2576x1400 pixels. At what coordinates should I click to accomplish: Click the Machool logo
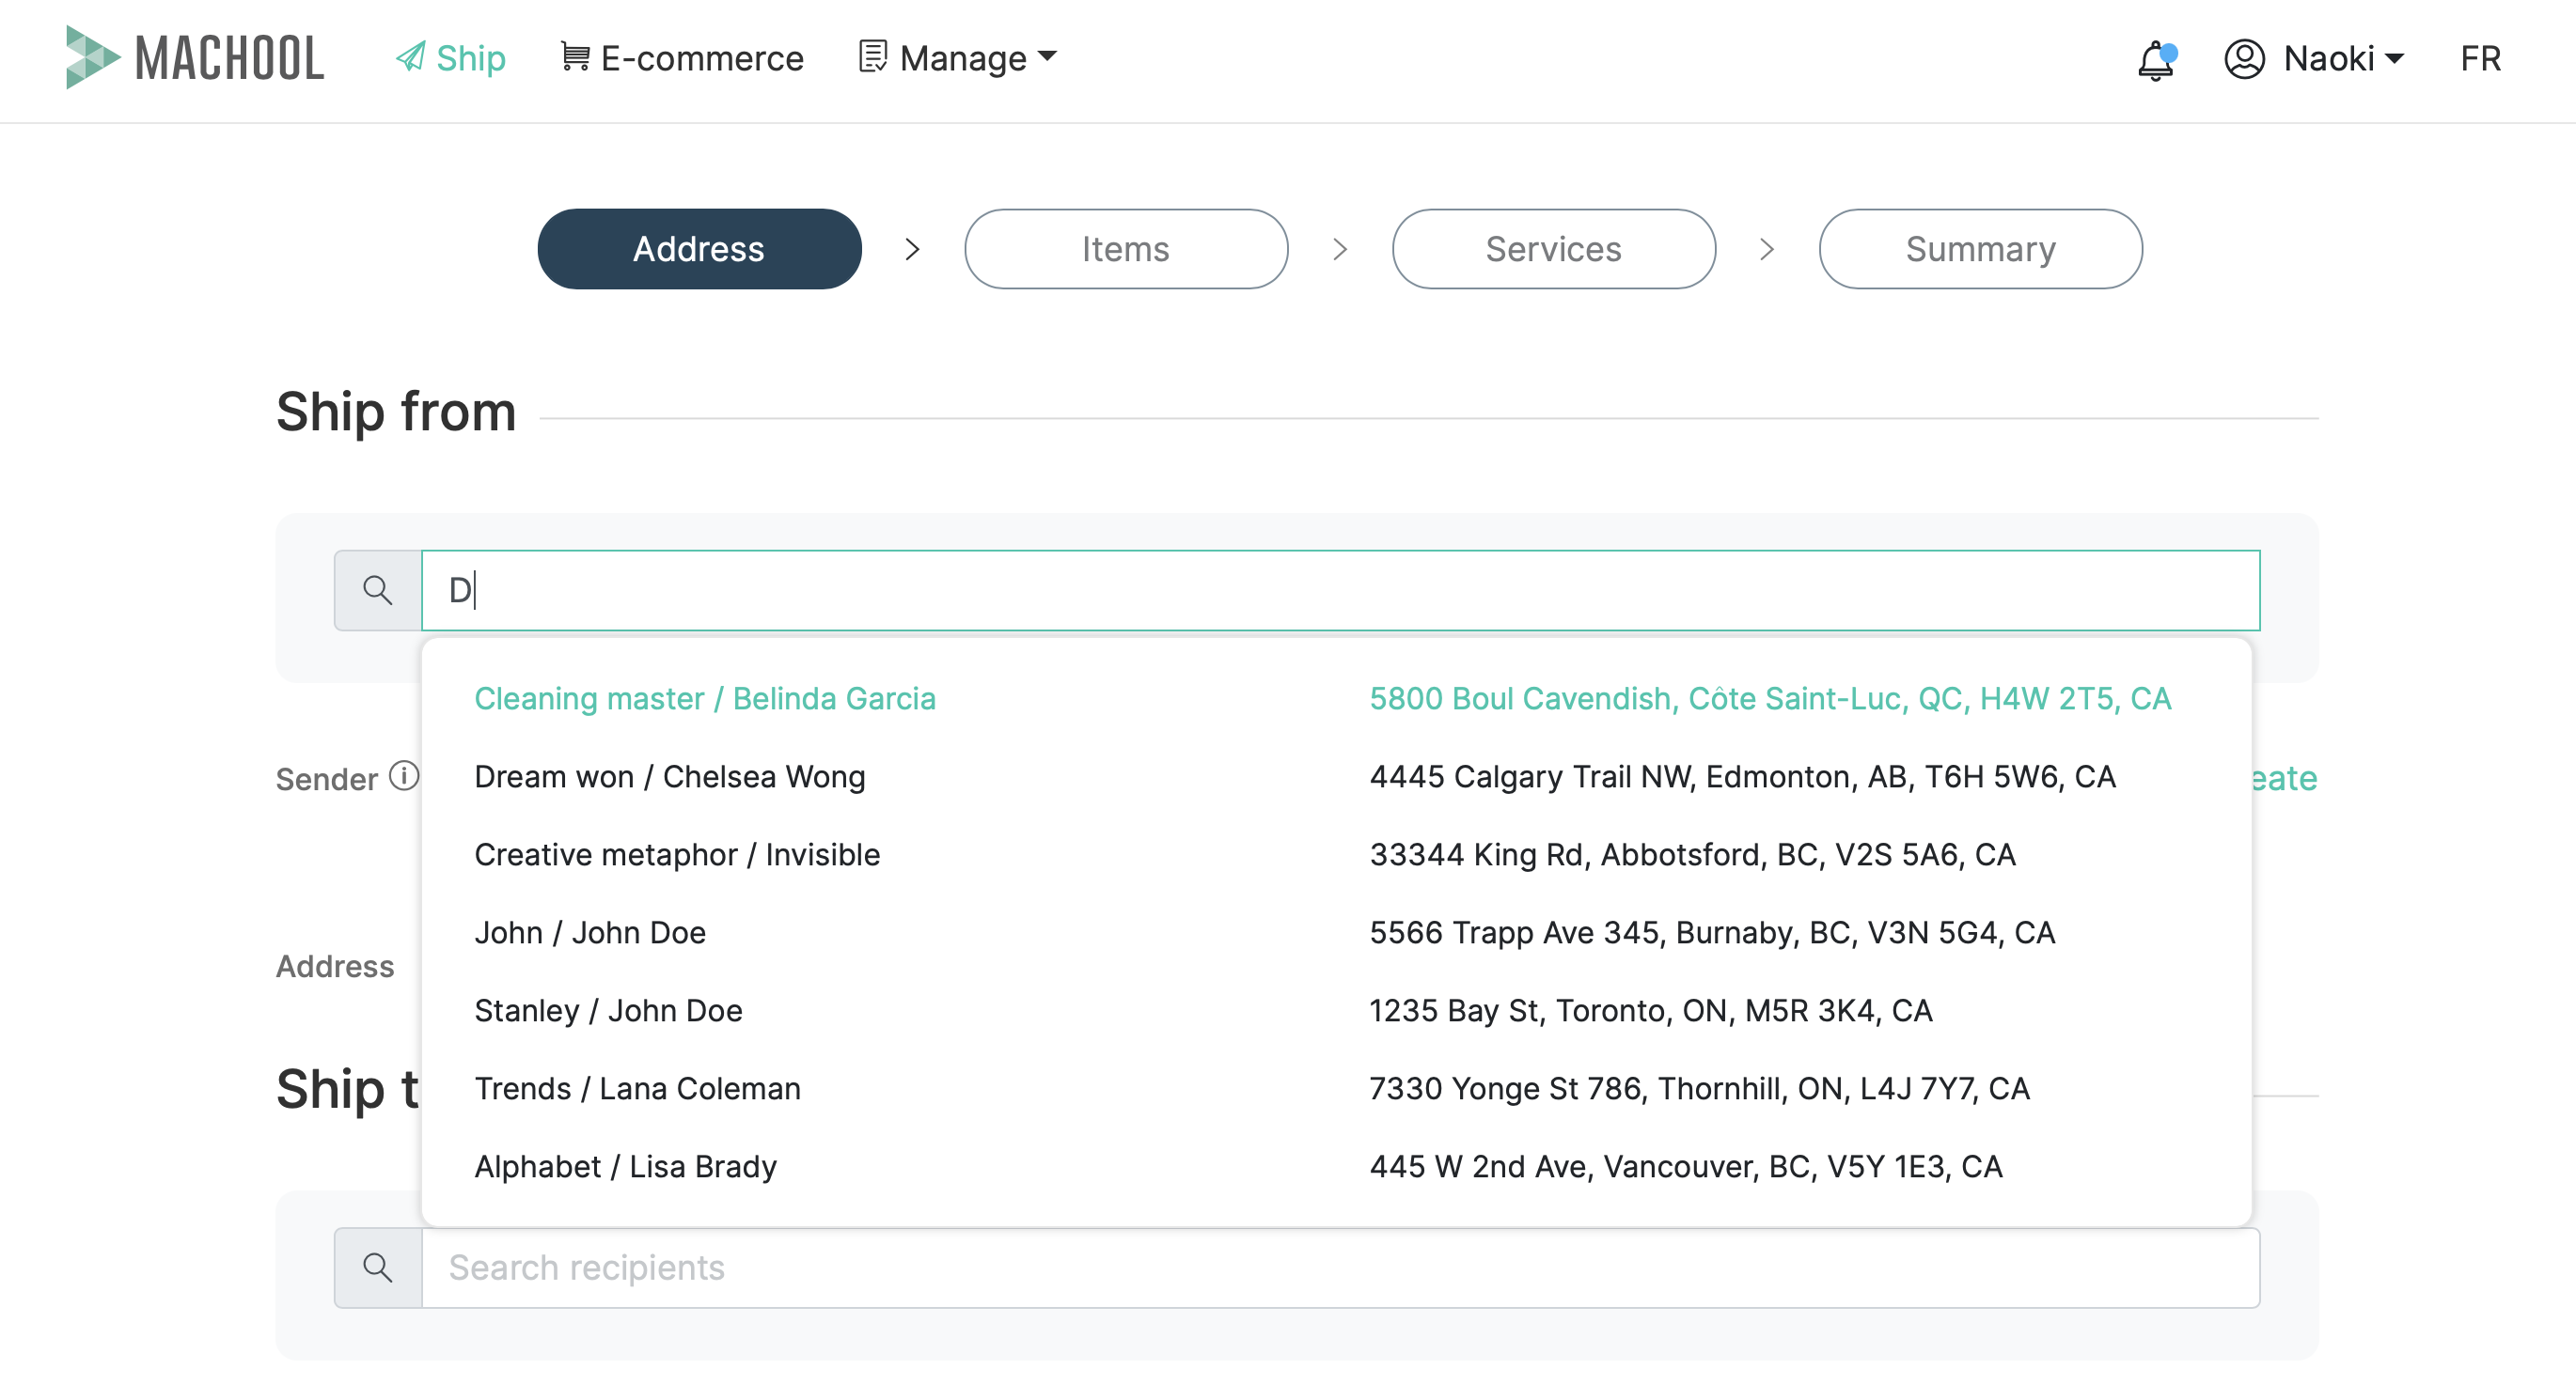point(195,58)
